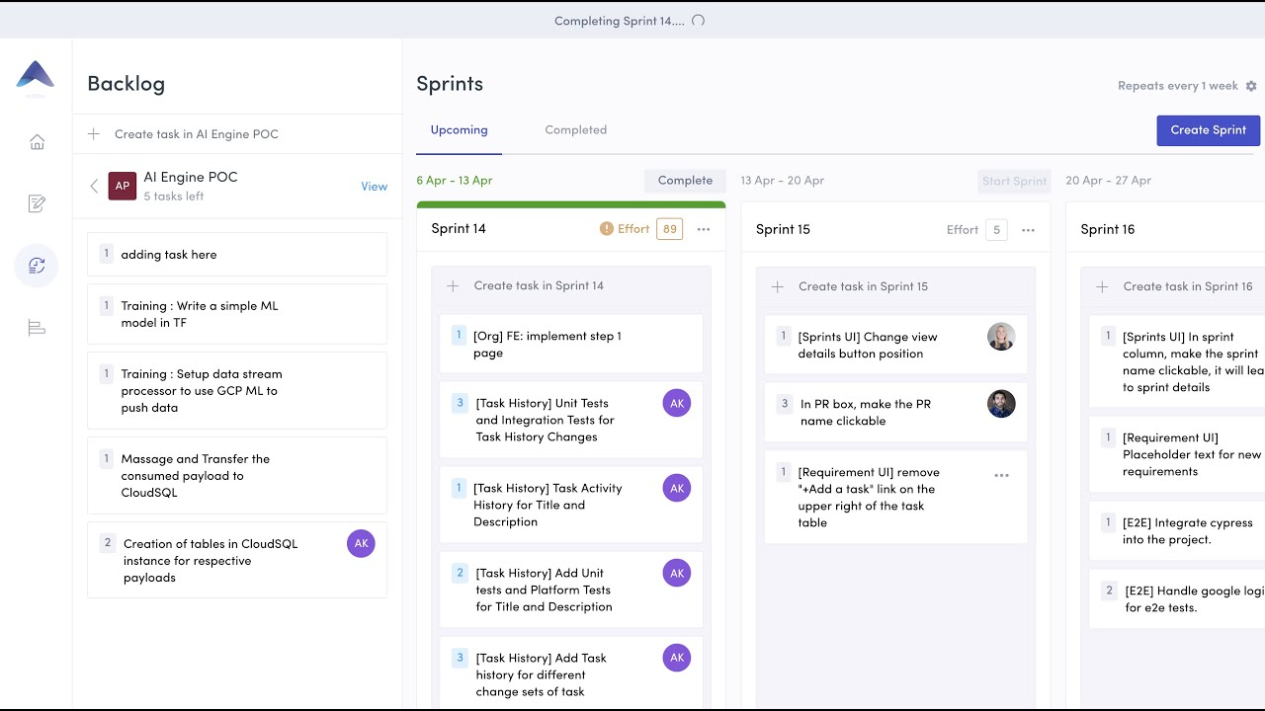1265x711 pixels.
Task: Click the Create Sprint button
Action: click(1208, 130)
